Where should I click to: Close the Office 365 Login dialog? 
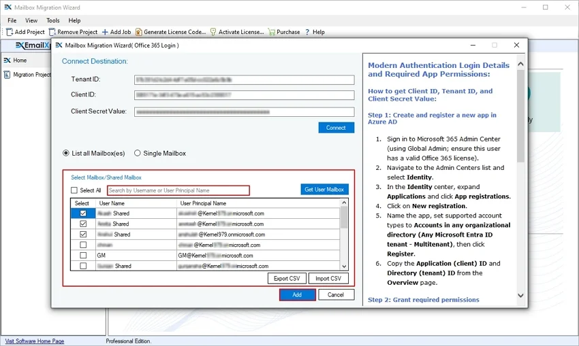coord(516,45)
